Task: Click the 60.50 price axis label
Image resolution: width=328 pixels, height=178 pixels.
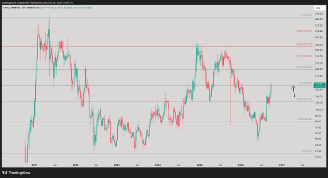Action: tap(318, 139)
